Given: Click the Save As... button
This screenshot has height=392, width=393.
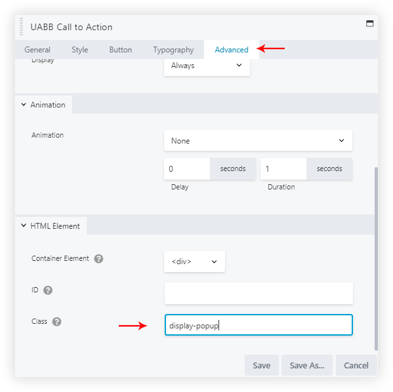Looking at the screenshot, I should coord(307,365).
